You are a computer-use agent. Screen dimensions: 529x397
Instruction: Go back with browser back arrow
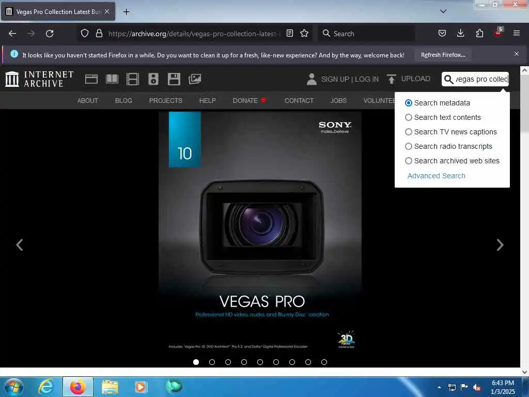12,34
